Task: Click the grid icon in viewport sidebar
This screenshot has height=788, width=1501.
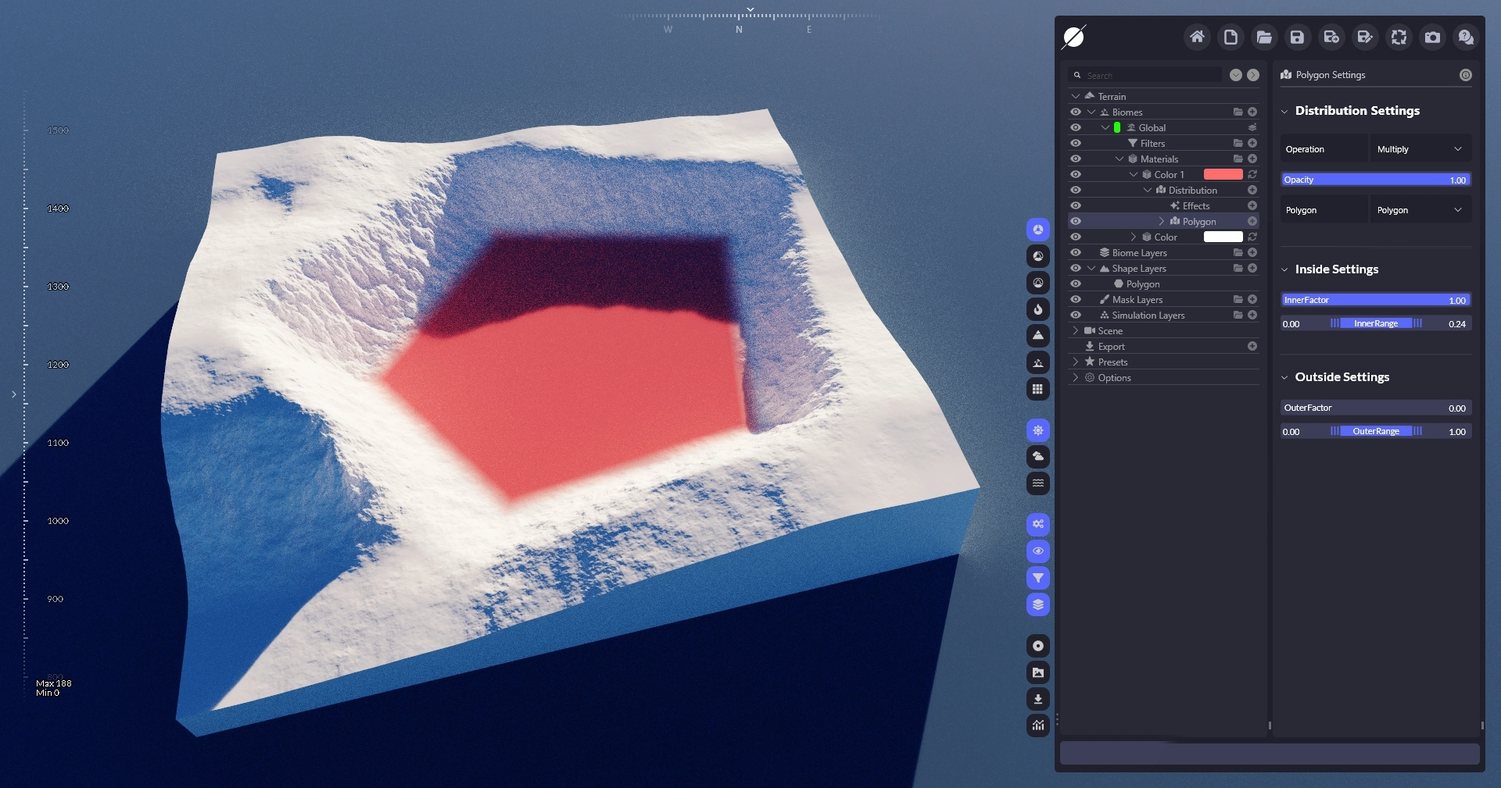Action: pos(1037,389)
